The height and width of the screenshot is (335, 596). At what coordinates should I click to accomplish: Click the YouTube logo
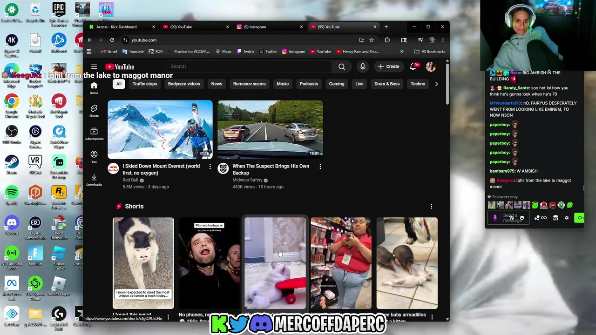120,67
